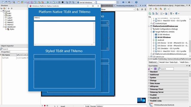Switch to the Data Explorer tab

tap(174, 62)
